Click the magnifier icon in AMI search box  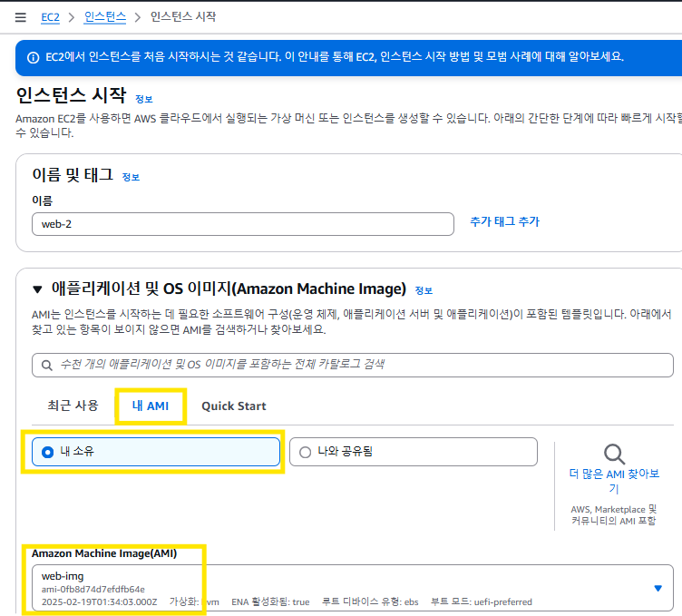47,365
